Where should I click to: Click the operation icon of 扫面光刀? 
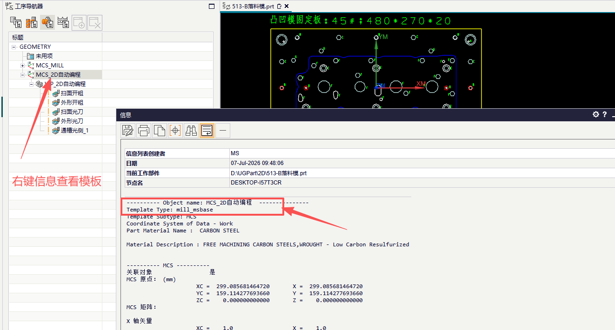(56, 112)
